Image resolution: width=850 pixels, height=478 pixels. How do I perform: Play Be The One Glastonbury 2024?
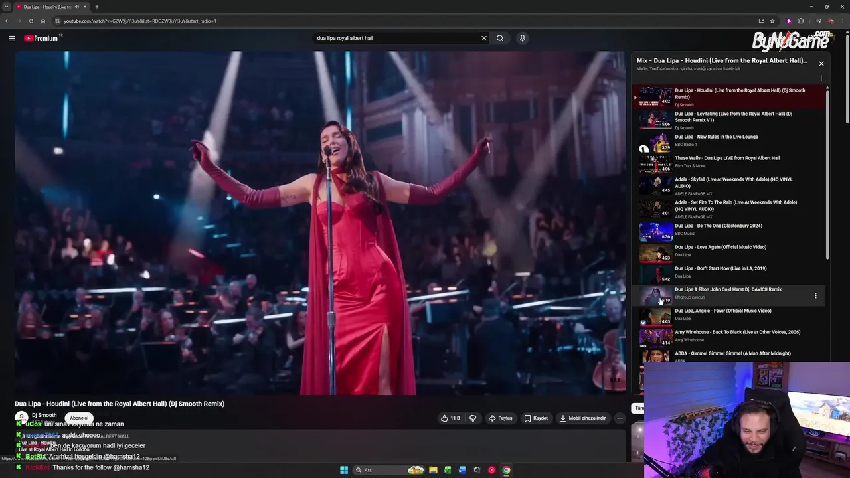tap(728, 232)
